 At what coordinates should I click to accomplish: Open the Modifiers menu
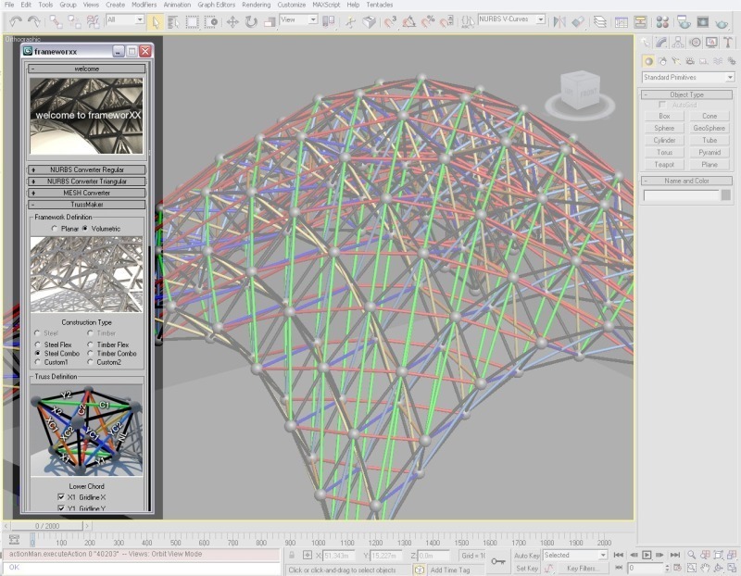144,5
